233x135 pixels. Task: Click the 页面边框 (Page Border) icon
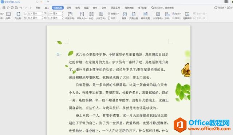(134, 16)
